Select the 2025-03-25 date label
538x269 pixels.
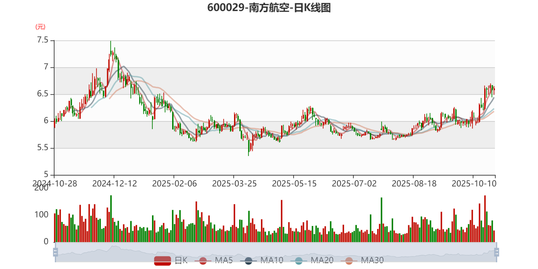coord(234,184)
